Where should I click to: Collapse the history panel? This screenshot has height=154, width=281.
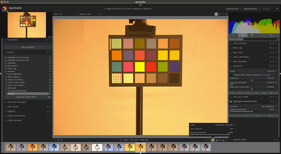(x=5, y=53)
